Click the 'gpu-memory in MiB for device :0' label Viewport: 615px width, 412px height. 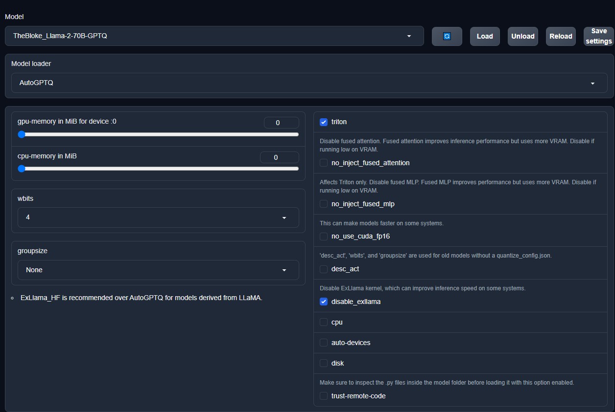click(67, 121)
